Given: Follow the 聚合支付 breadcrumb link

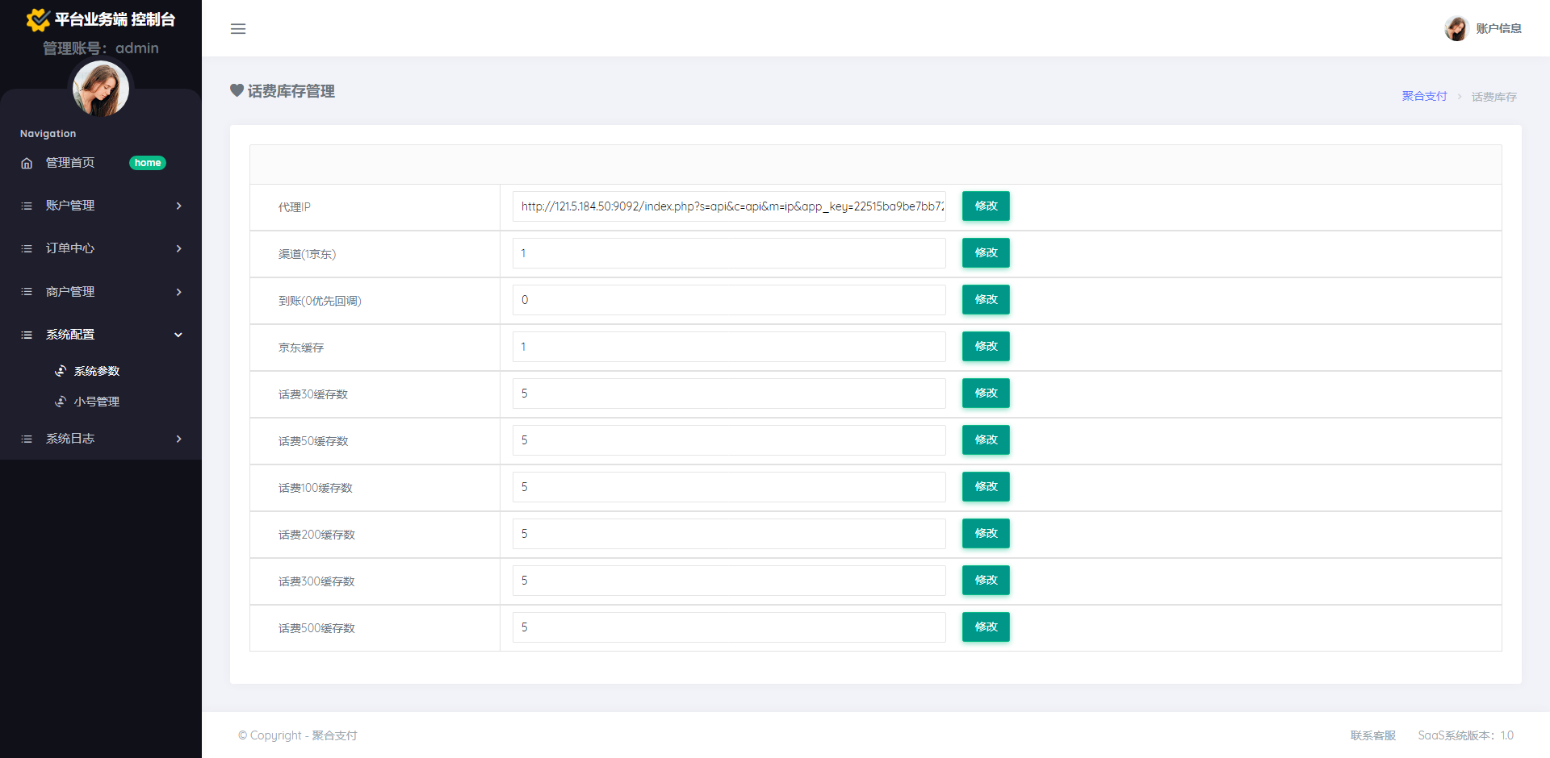Looking at the screenshot, I should (1424, 96).
